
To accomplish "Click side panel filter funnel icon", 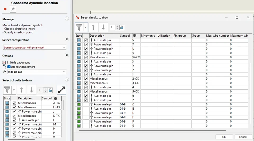I will tap(7, 90).
